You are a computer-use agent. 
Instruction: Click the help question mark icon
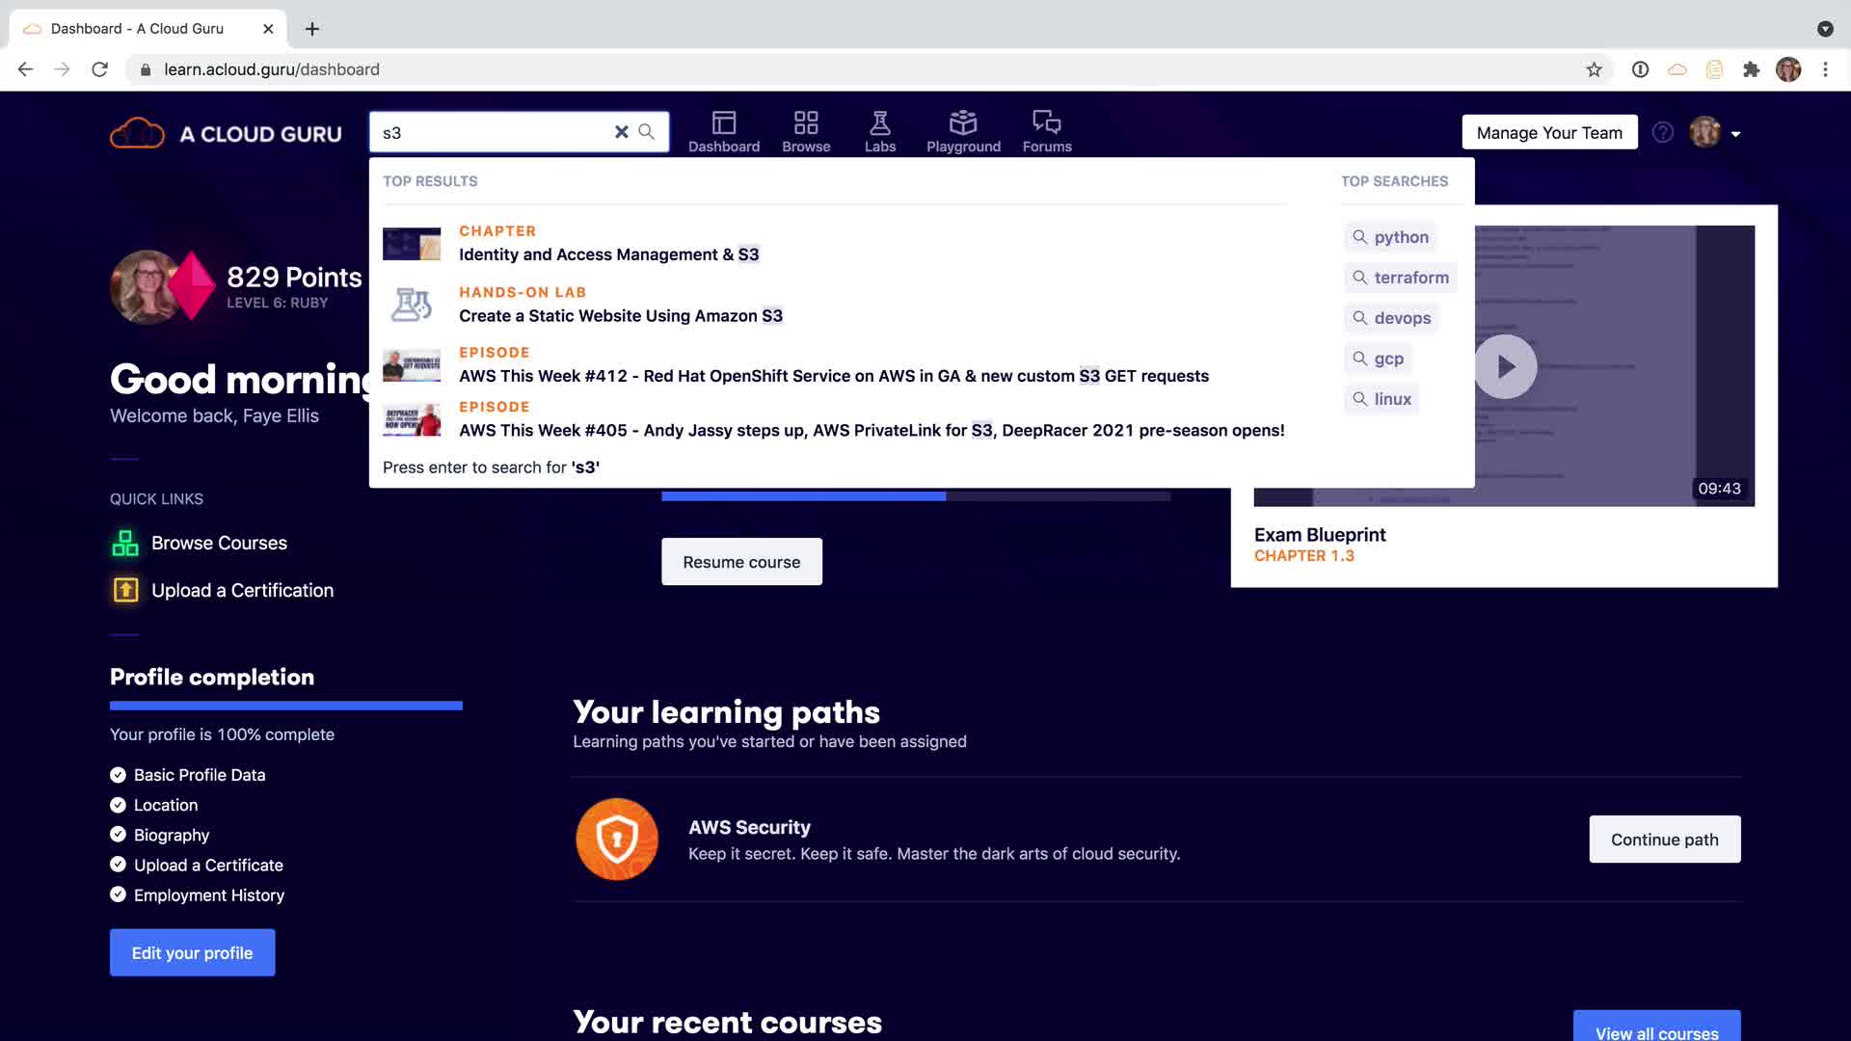[1663, 133]
